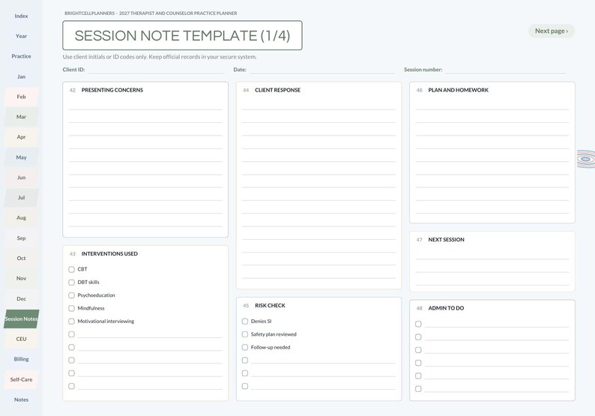Image resolution: width=595 pixels, height=416 pixels.
Task: Toggle the Mindfulness checkbox
Action: coord(71,308)
